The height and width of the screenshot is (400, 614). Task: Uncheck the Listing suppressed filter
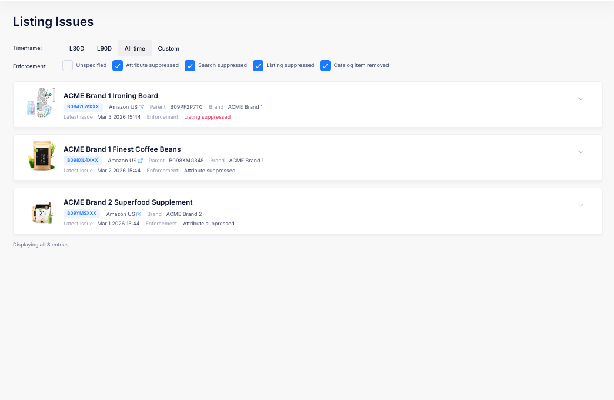click(x=258, y=65)
